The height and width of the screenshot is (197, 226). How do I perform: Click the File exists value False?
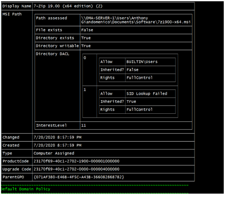[x=87, y=30]
